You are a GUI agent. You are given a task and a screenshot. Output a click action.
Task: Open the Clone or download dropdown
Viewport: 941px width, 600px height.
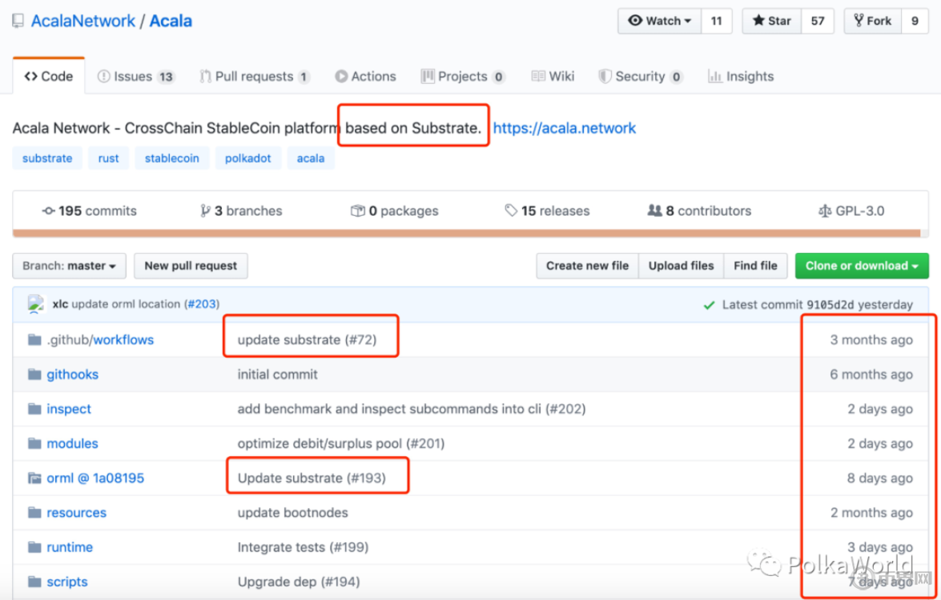pyautogui.click(x=861, y=266)
